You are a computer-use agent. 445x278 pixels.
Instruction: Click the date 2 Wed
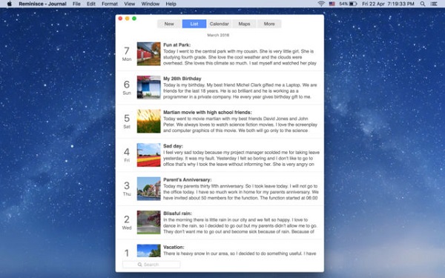pyautogui.click(x=127, y=222)
